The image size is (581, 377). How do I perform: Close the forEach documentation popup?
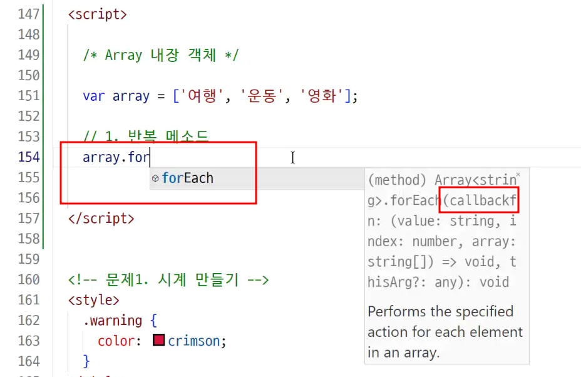[518, 174]
